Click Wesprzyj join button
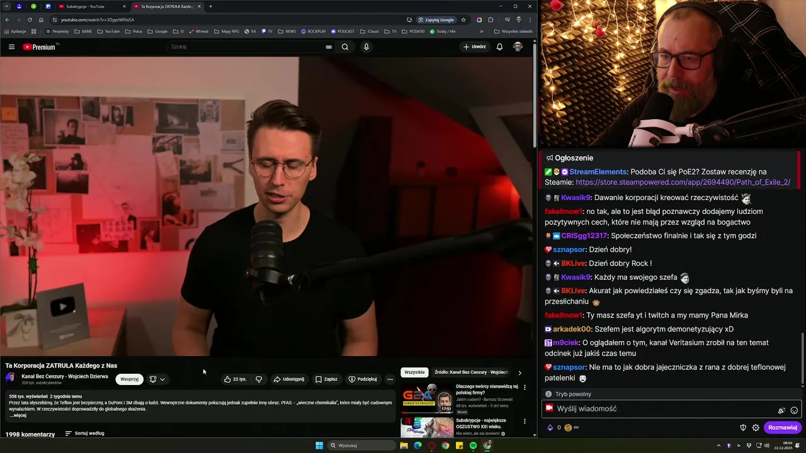 [x=129, y=379]
